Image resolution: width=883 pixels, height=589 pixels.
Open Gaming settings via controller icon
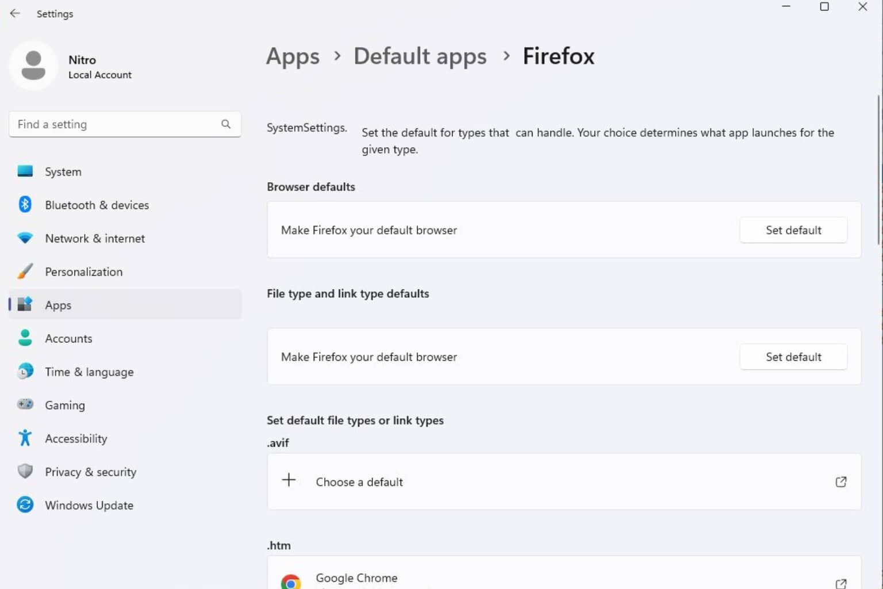pos(25,404)
